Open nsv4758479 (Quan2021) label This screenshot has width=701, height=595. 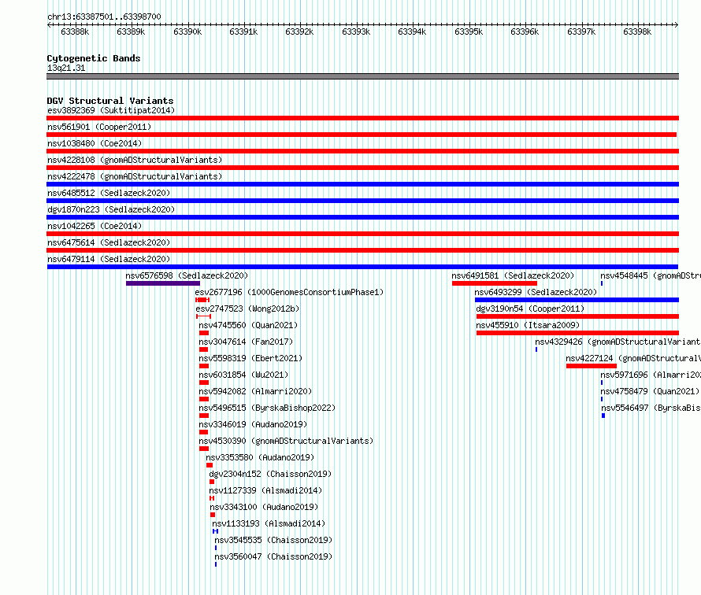[x=650, y=391]
